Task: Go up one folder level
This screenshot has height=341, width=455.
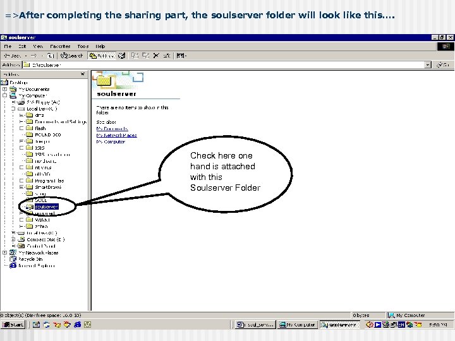Action: pos(51,56)
